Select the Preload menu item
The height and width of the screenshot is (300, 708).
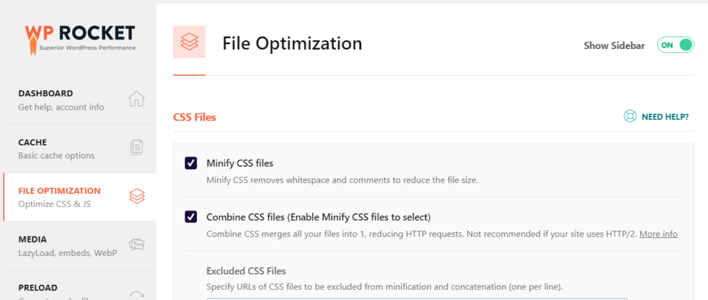coord(80,286)
